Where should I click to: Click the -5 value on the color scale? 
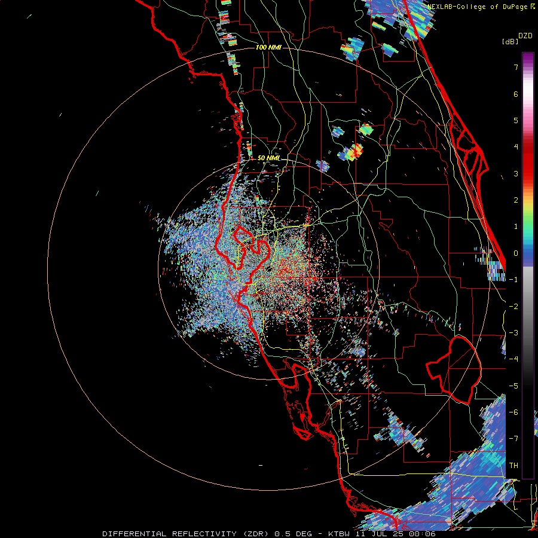click(513, 386)
